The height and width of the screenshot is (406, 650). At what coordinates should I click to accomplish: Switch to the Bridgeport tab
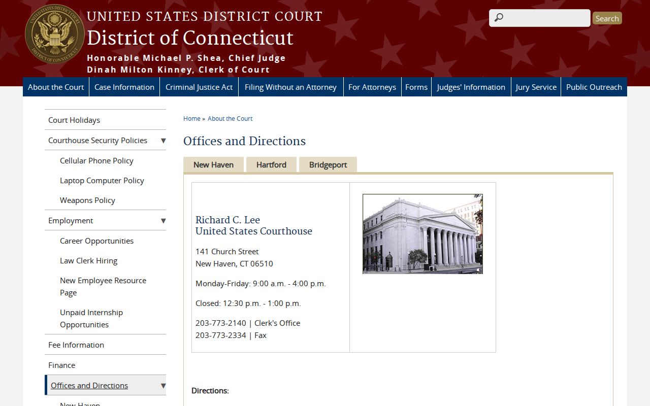point(328,165)
